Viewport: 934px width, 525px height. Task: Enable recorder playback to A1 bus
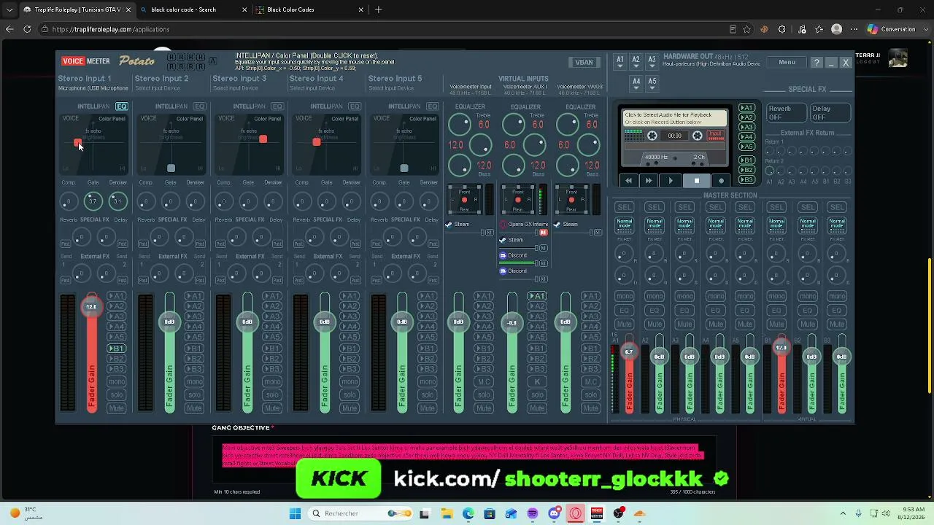[x=746, y=108]
